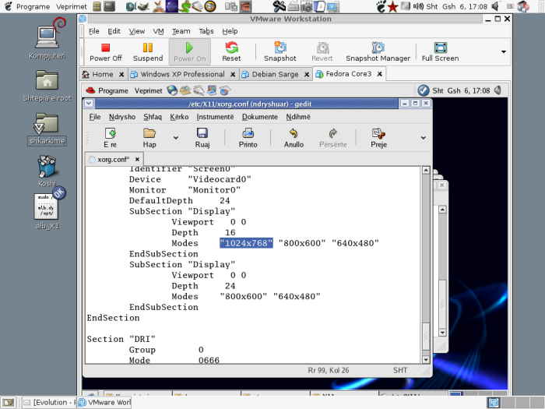The width and height of the screenshot is (545, 409).
Task: Open the Kompjuteri desktop icon
Action: point(47,39)
